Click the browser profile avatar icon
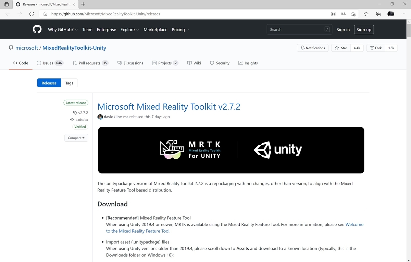The width and height of the screenshot is (411, 262). pyautogui.click(x=390, y=14)
